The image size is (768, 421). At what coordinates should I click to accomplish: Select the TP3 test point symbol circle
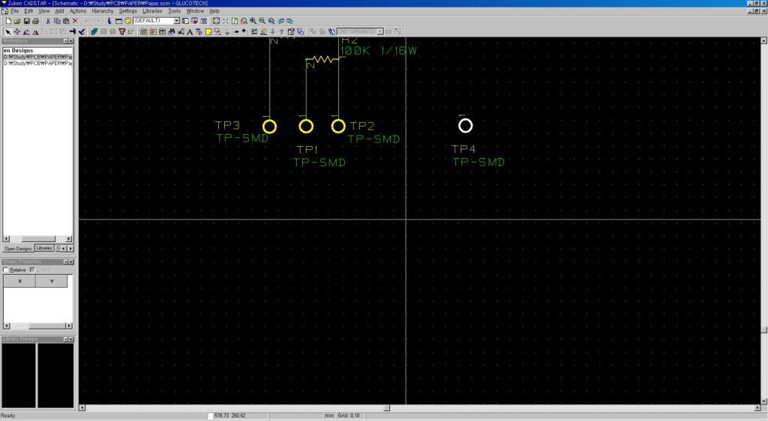[x=269, y=127]
